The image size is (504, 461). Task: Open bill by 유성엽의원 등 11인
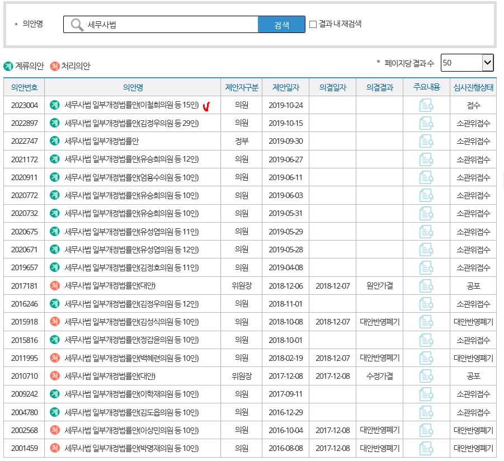(131, 232)
